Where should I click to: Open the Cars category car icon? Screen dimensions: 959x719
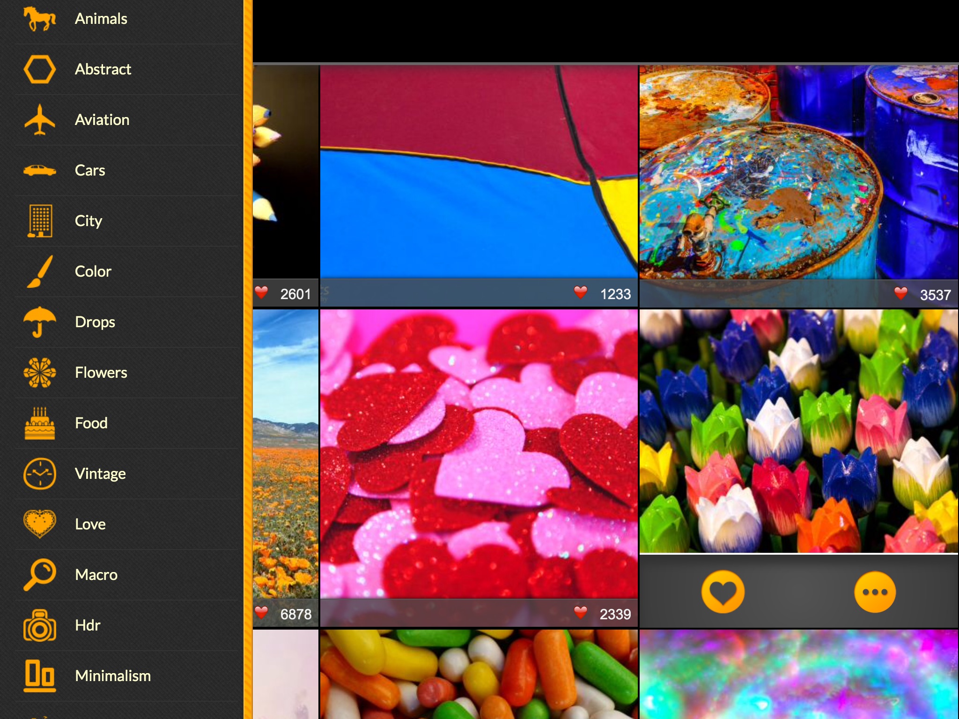(39, 170)
